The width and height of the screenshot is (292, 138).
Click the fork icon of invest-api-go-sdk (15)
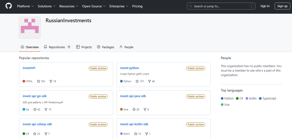pos(46,109)
